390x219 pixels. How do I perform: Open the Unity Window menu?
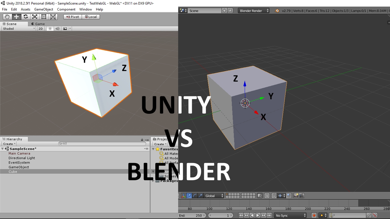click(x=86, y=9)
